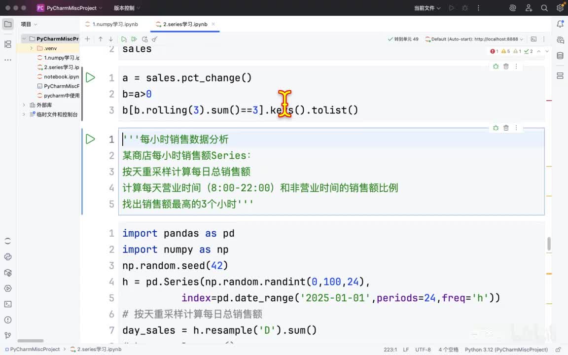Viewport: 568px width, 355px height.
Task: Open the Python 3.12 interpreter status widget
Action: point(506,350)
